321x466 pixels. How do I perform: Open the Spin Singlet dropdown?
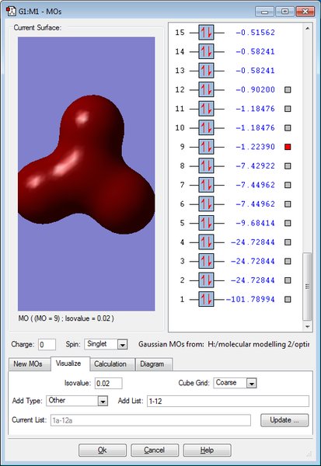[x=122, y=345]
